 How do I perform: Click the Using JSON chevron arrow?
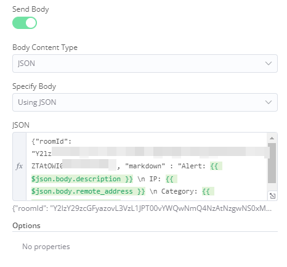(269, 102)
